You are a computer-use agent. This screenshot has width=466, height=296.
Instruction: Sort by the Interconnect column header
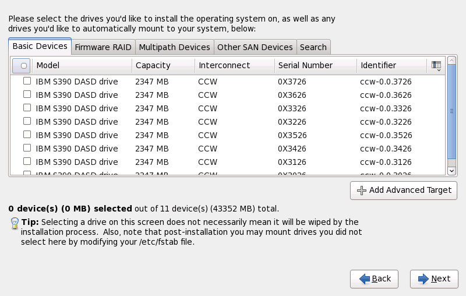pos(234,66)
